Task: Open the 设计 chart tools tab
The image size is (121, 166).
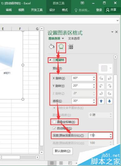Action: click(52, 10)
